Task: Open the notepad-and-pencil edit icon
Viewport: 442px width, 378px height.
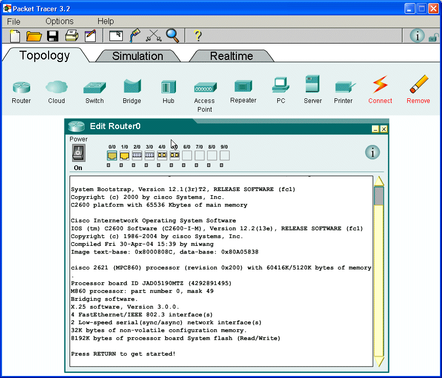Action: pyautogui.click(x=90, y=36)
